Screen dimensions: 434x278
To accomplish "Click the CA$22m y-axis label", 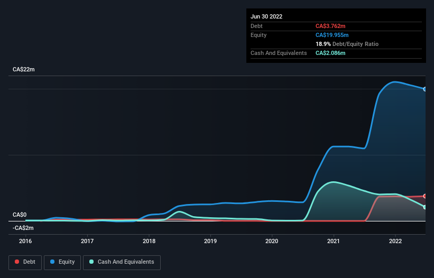I will 24,69.
